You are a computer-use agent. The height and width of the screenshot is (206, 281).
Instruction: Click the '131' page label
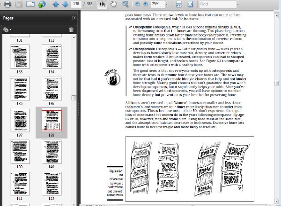20,40
